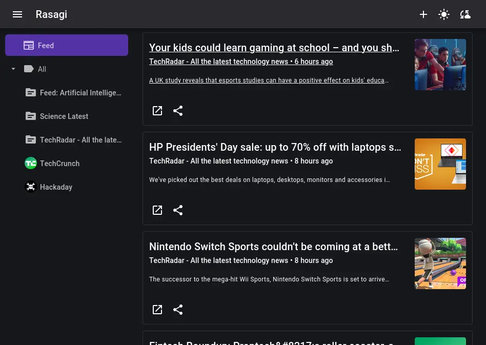Image resolution: width=486 pixels, height=345 pixels.
Task: Toggle the light/dark theme sun icon
Action: tap(444, 14)
